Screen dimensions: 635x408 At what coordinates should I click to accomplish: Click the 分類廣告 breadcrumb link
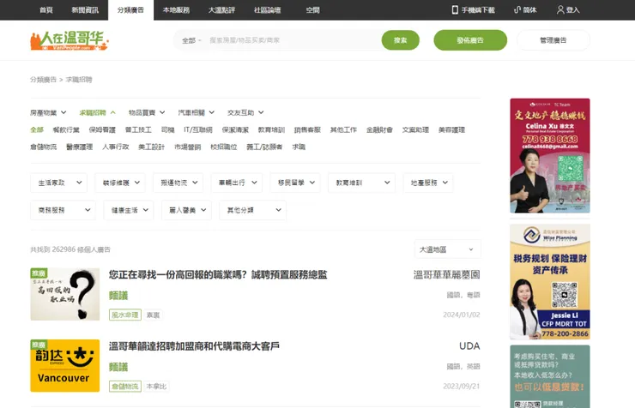pos(43,80)
